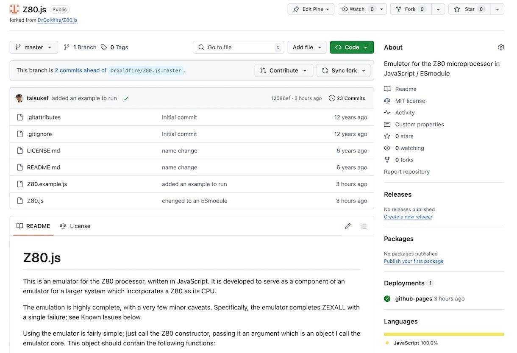This screenshot has width=517, height=353.
Task: Click the Custom properties icon
Action: coord(387,125)
